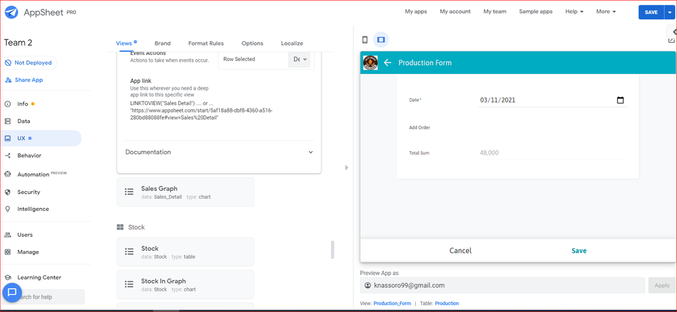Open the SAVE button dropdown arrow
This screenshot has width=677, height=312.
668,12
